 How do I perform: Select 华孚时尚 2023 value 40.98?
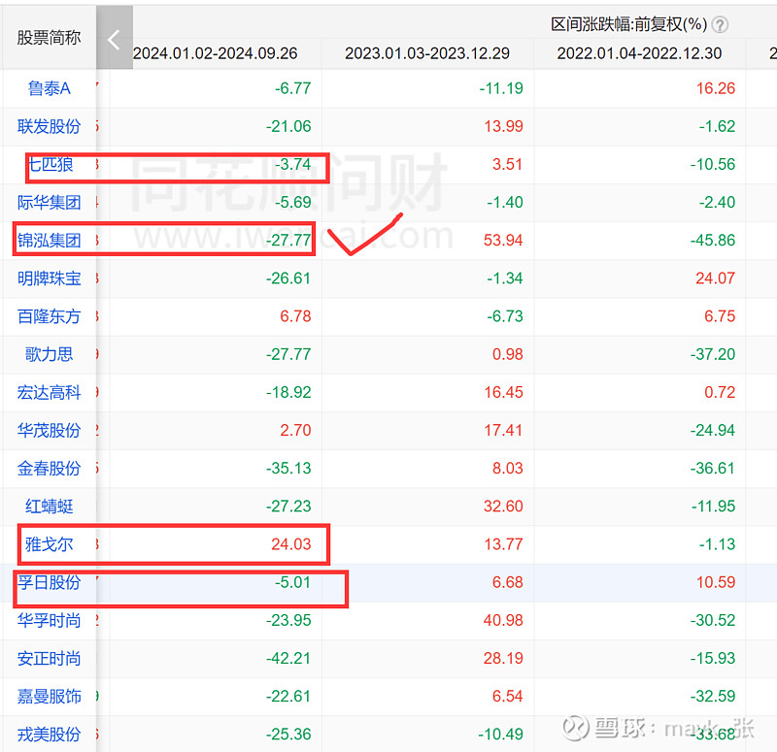[503, 620]
